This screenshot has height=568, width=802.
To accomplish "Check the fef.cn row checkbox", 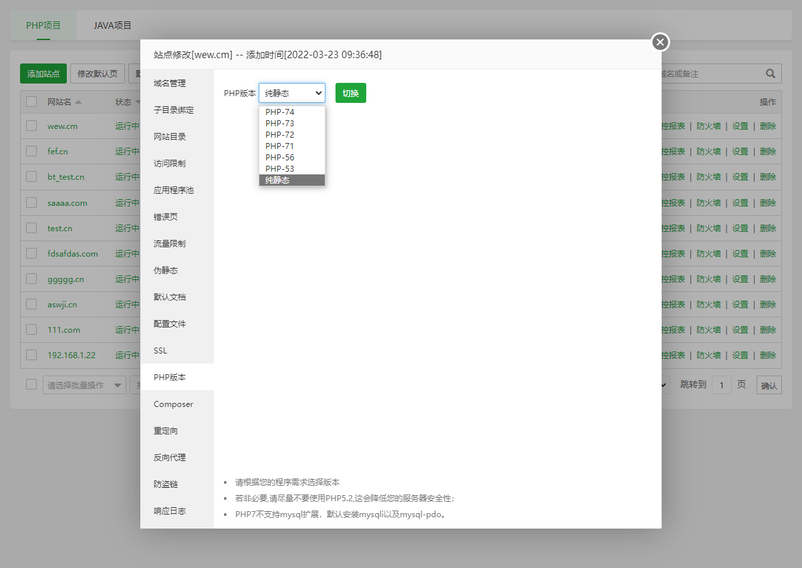I will pyautogui.click(x=30, y=152).
